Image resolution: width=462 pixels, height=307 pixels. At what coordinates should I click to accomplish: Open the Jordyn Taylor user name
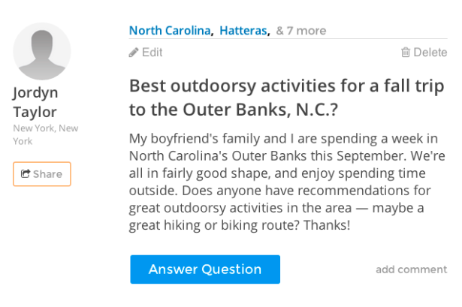pos(35,102)
